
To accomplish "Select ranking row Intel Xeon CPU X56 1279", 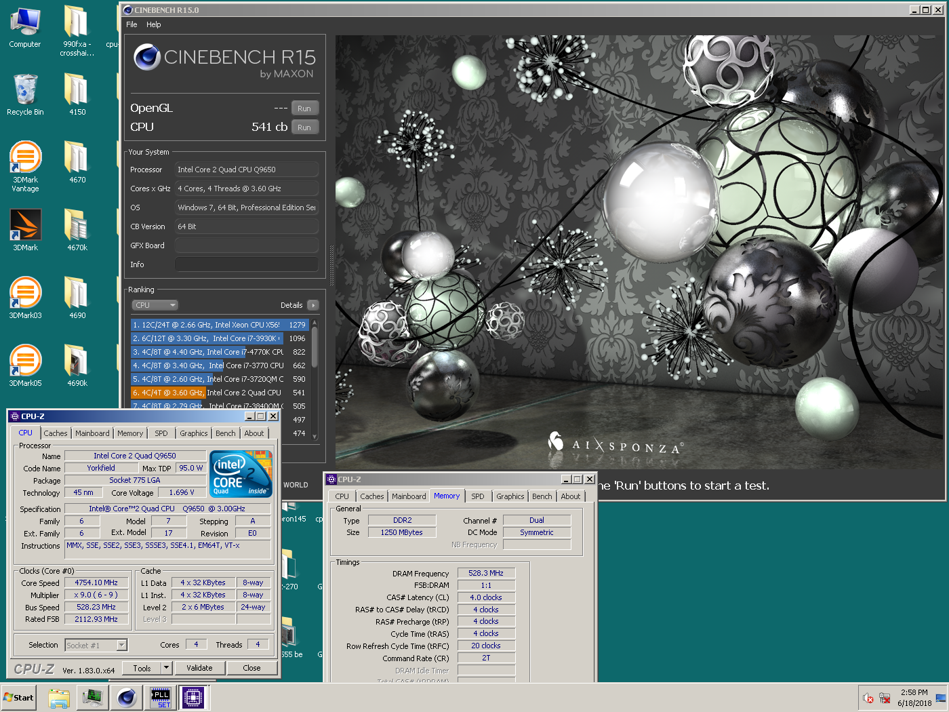I will (220, 325).
